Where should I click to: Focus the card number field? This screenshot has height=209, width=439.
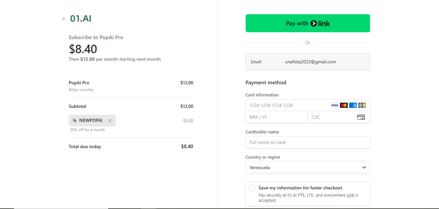[x=308, y=105]
